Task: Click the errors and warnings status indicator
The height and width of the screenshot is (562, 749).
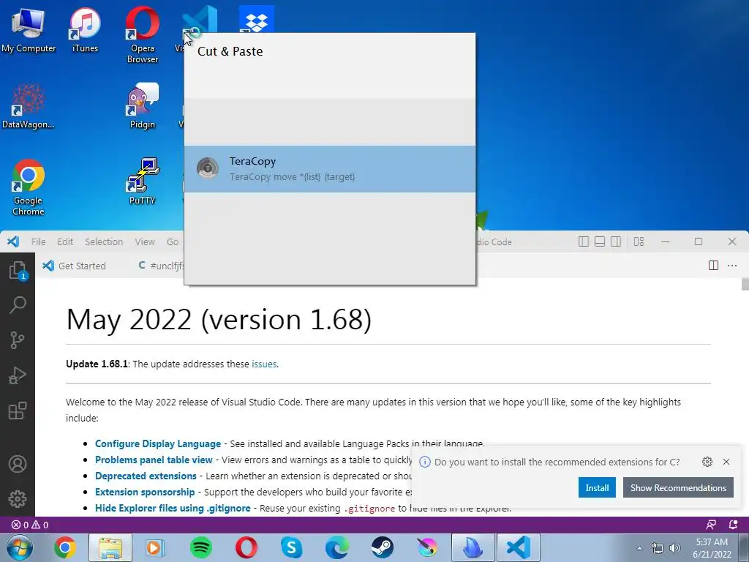Action: point(29,525)
